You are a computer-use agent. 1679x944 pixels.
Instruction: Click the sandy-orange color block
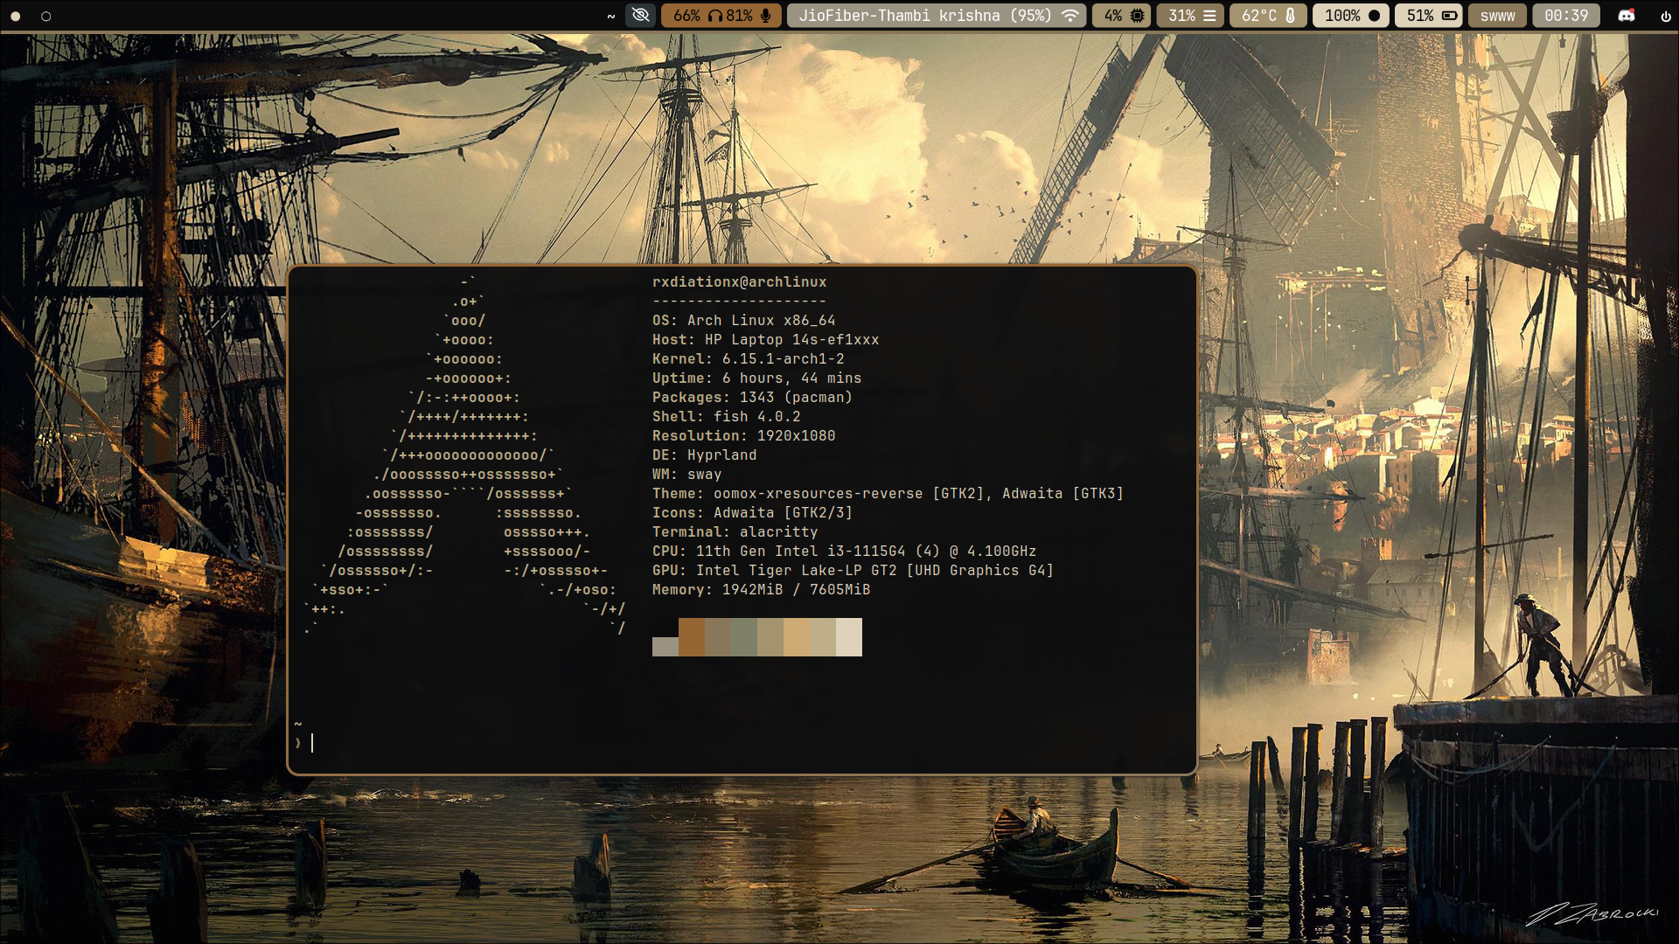(x=797, y=637)
